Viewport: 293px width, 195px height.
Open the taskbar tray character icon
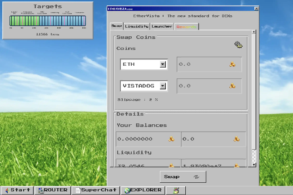176,190
